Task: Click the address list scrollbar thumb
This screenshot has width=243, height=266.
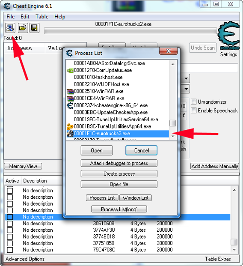Action: tap(234, 242)
